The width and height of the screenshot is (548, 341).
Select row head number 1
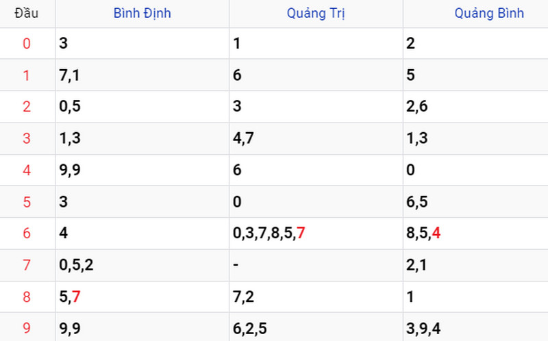pyautogui.click(x=27, y=75)
